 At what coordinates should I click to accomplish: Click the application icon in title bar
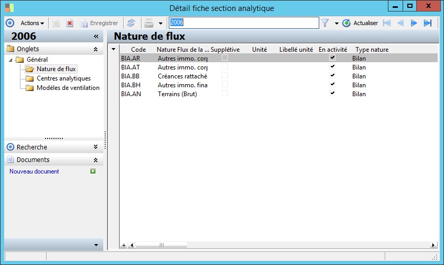pos(9,8)
